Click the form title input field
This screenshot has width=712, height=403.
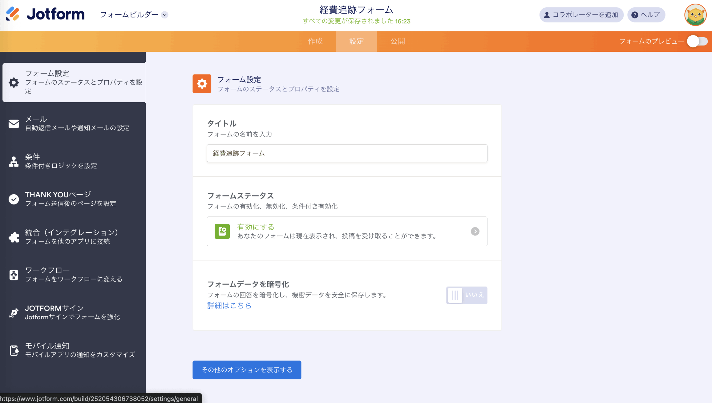tap(347, 153)
